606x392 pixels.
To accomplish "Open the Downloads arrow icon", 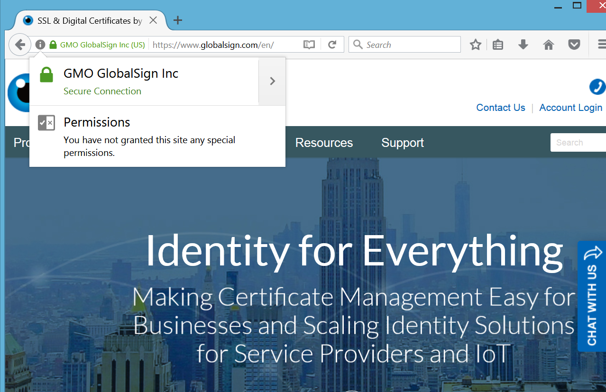I will pyautogui.click(x=523, y=45).
